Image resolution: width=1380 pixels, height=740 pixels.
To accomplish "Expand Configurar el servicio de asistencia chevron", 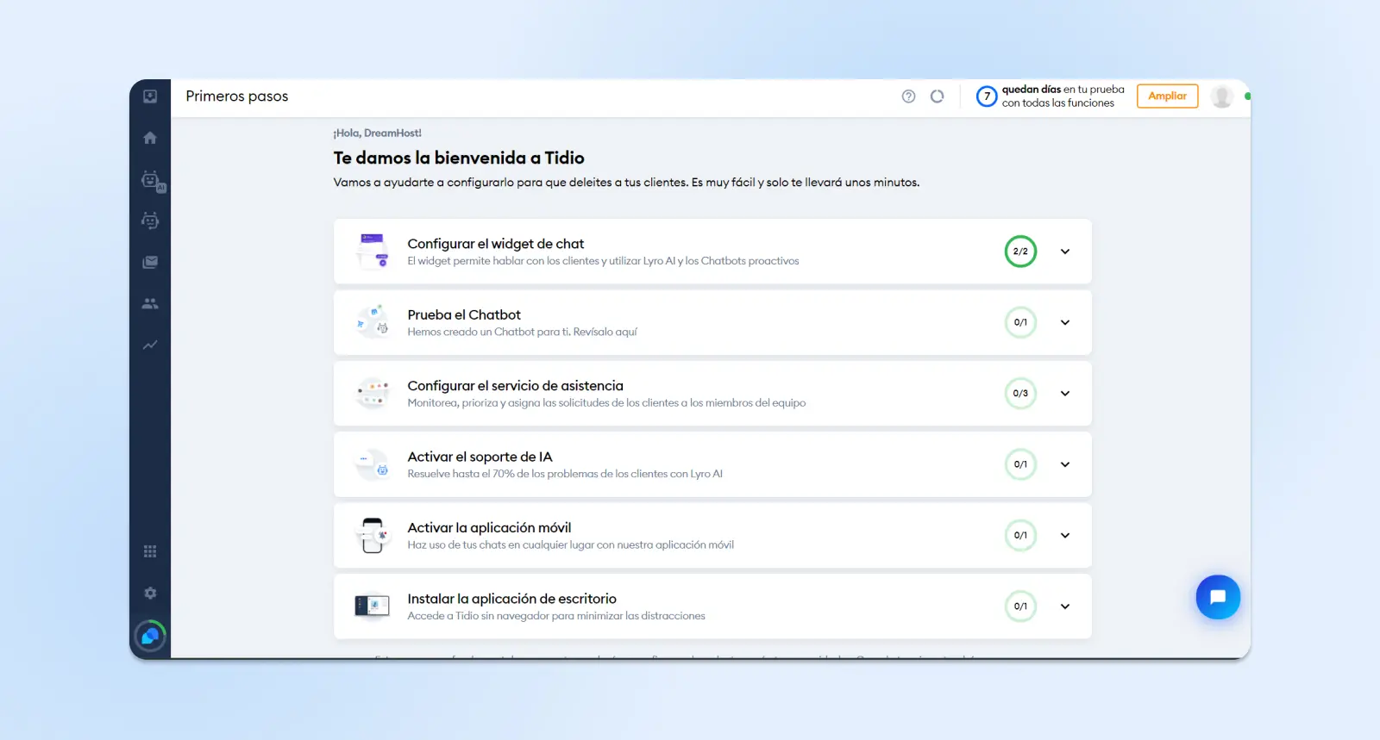I will pos(1065,394).
